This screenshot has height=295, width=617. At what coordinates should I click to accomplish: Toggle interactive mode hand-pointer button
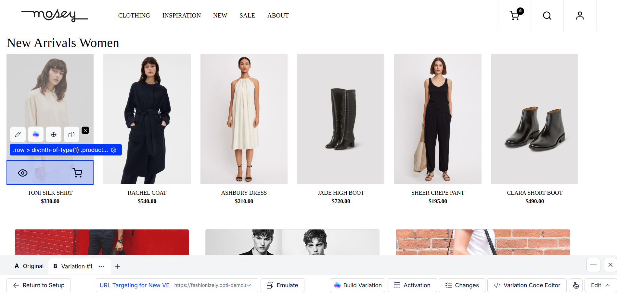576,285
